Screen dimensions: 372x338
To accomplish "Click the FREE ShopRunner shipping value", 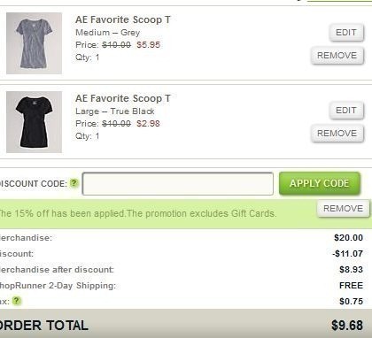I will (x=352, y=286).
